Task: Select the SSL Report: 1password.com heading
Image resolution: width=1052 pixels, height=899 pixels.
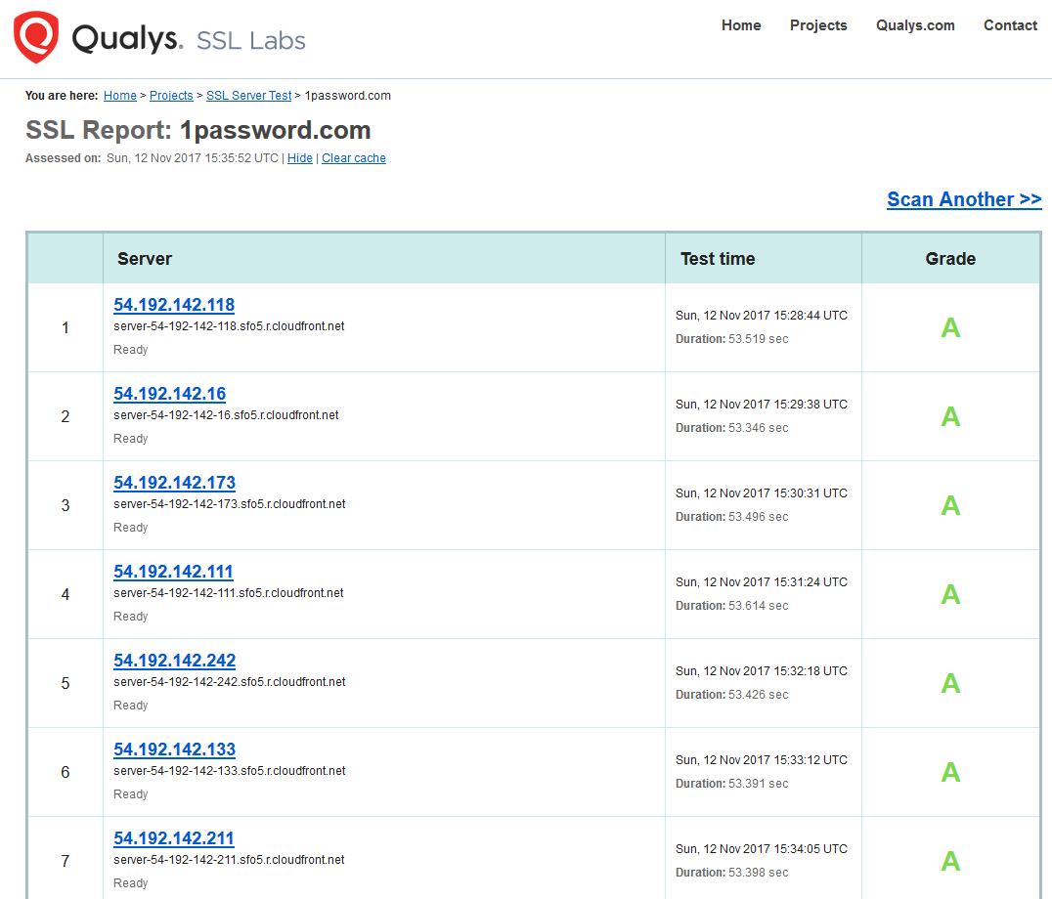Action: point(197,130)
